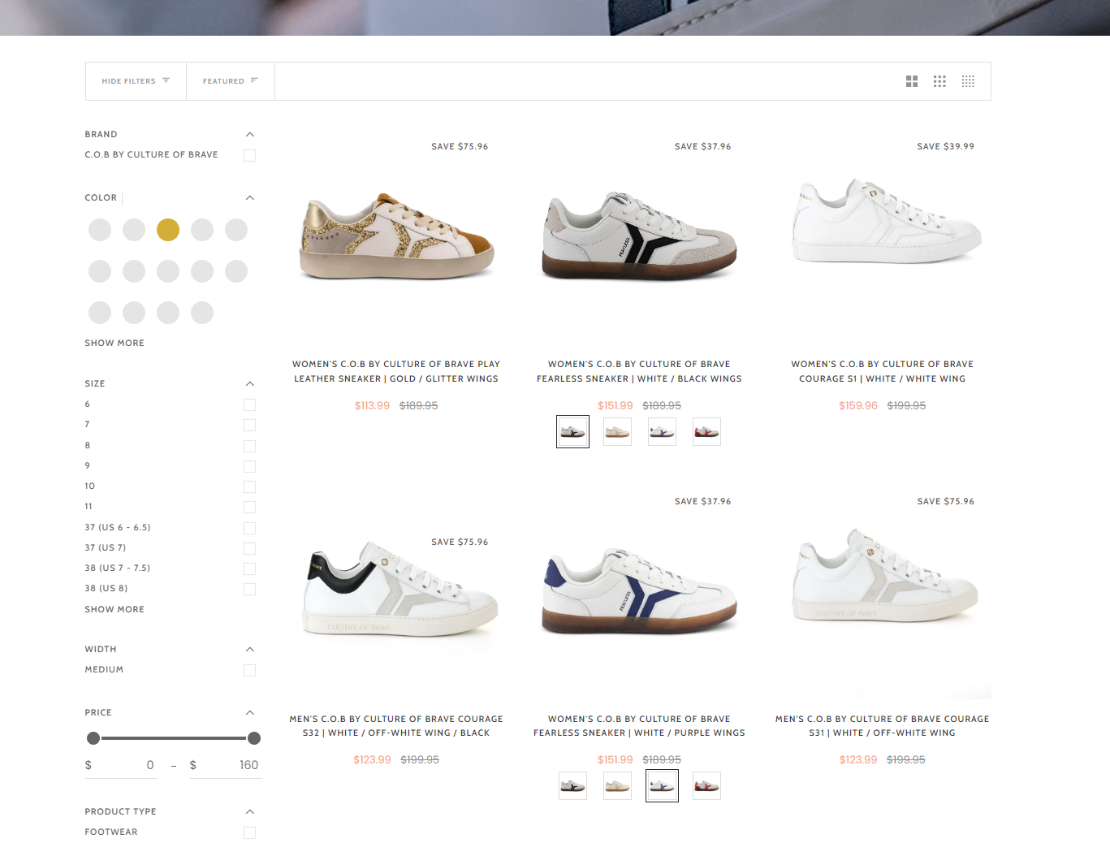
Task: Open Men's Courage S32 White / Off-White Wing / Black title
Action: [396, 726]
